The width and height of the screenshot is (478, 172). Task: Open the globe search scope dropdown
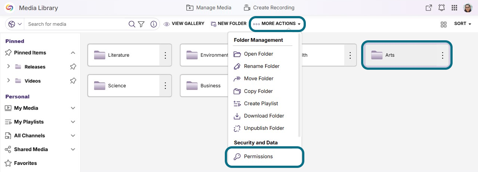(x=15, y=24)
